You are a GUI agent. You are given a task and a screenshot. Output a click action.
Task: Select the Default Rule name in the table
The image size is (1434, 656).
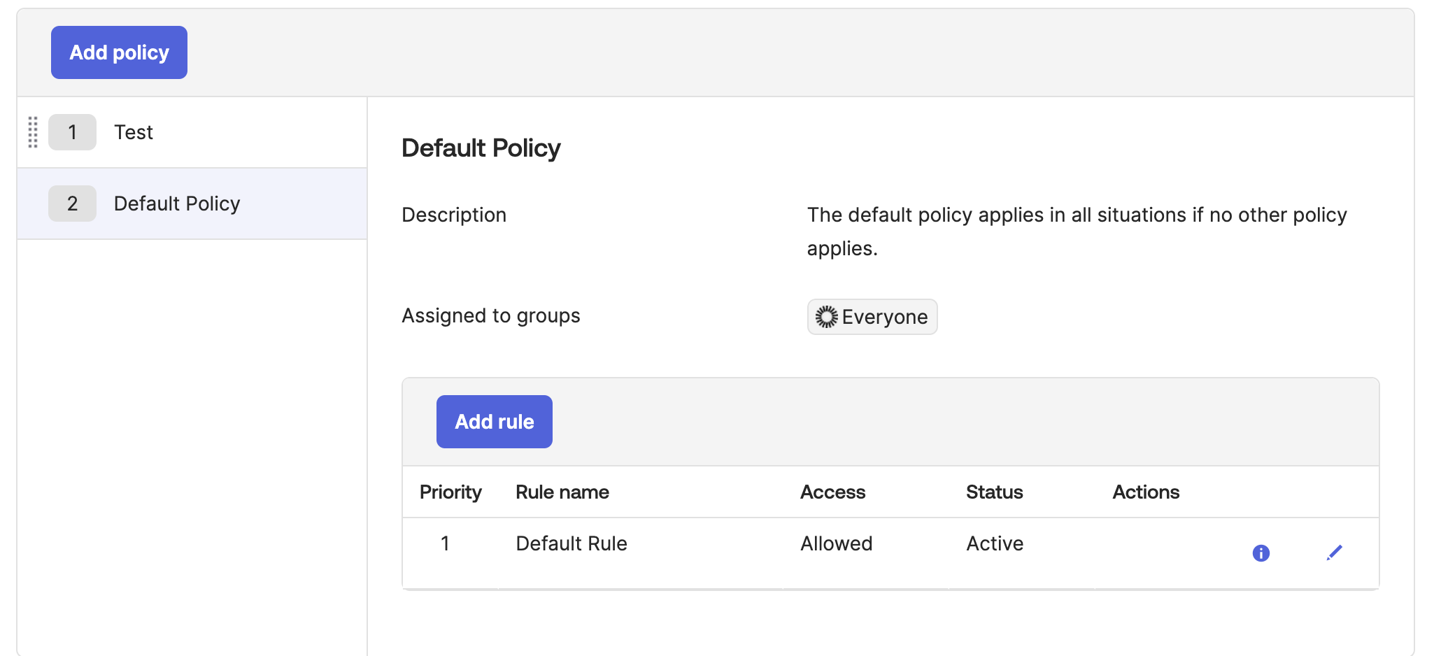pos(571,543)
